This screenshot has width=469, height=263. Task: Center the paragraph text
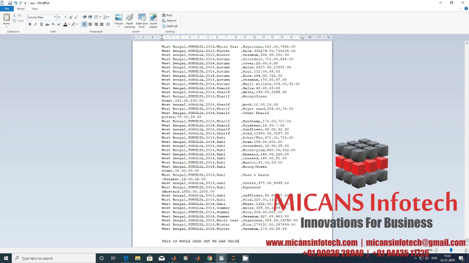point(90,24)
